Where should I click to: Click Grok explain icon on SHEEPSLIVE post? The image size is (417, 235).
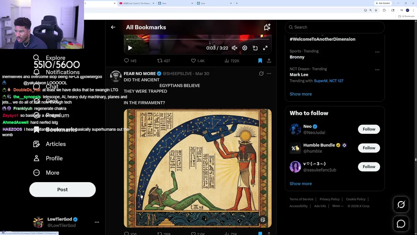coord(261,74)
